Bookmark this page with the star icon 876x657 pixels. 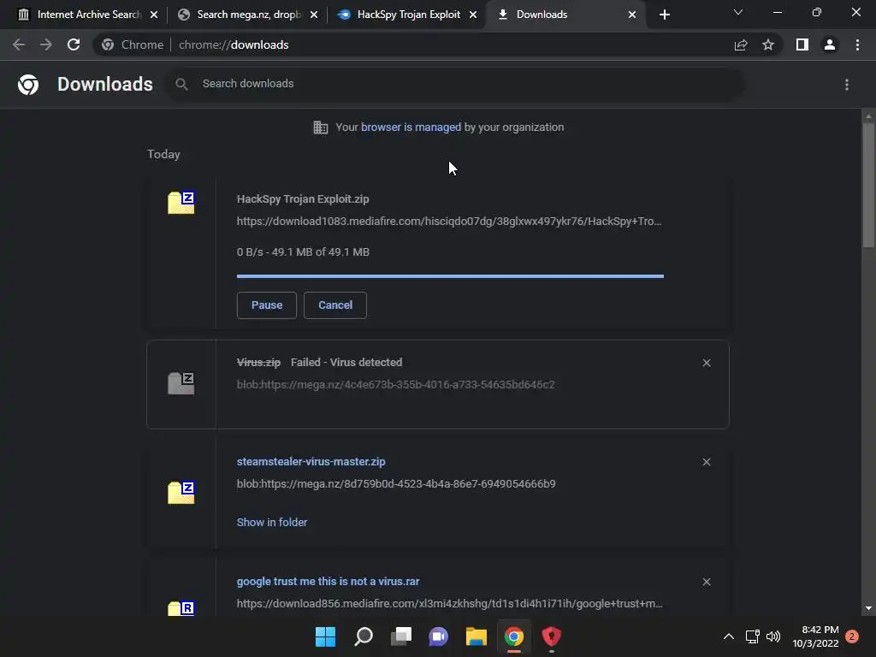(768, 44)
